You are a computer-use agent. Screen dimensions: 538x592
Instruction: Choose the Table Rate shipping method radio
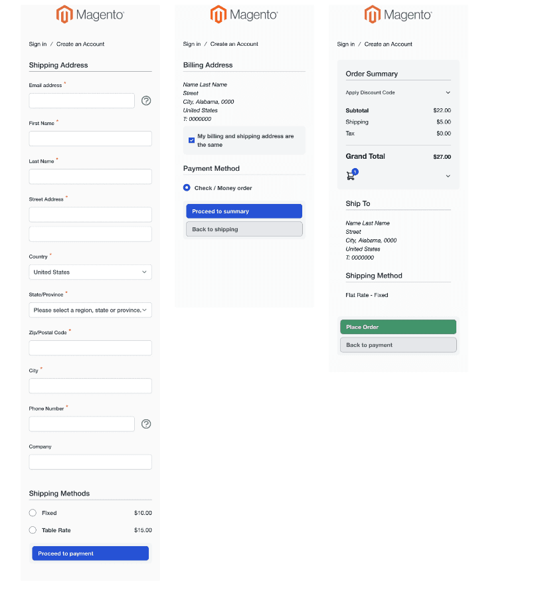pyautogui.click(x=33, y=530)
